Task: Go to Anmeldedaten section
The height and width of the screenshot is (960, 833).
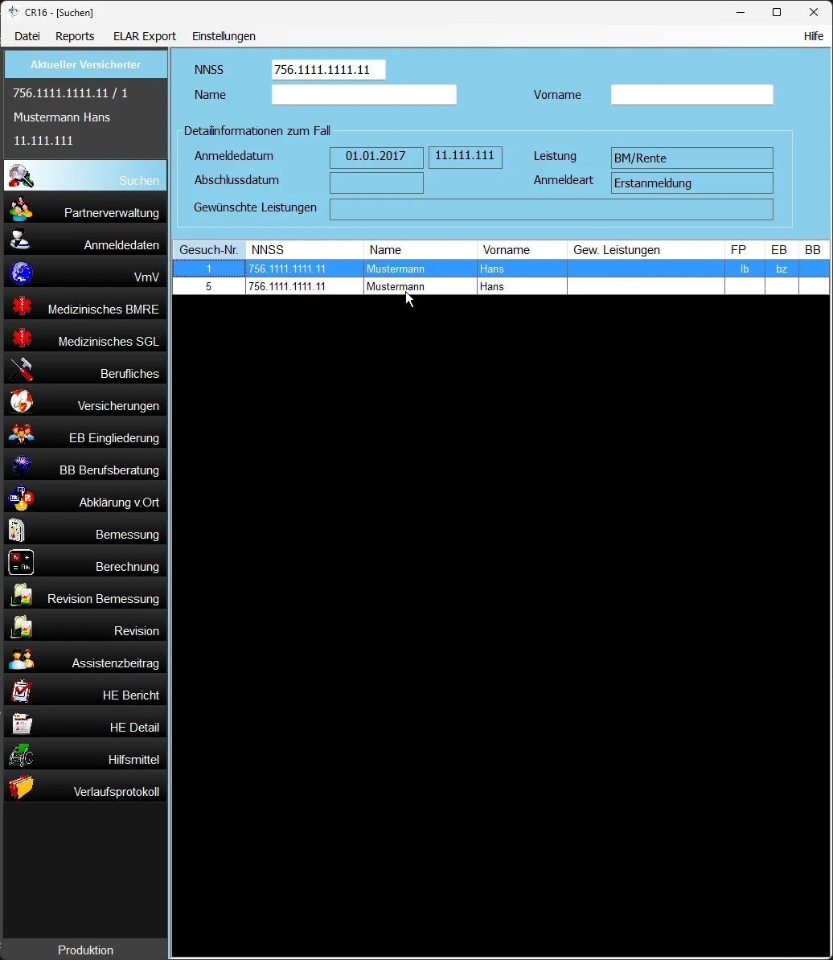Action: tap(85, 240)
